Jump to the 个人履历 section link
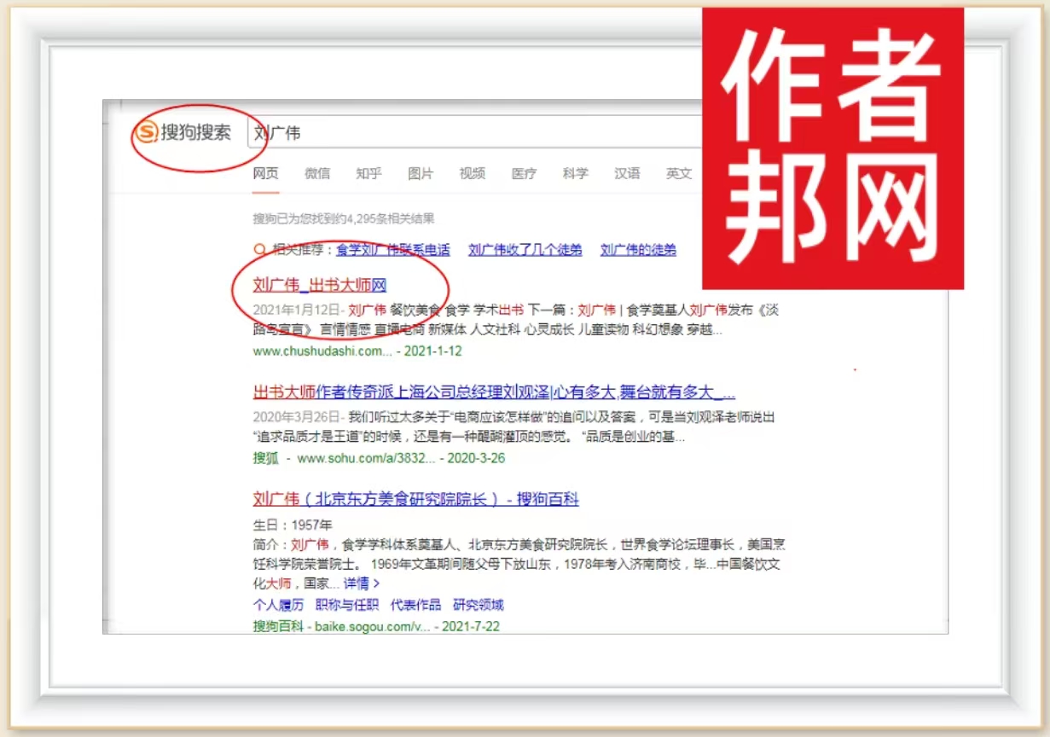Viewport: 1050px width, 737px height. tap(278, 605)
